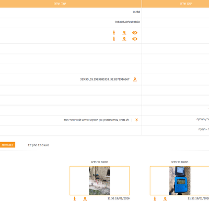Open wall pipes photo thumbnail
209x209 pixels.
point(100,181)
